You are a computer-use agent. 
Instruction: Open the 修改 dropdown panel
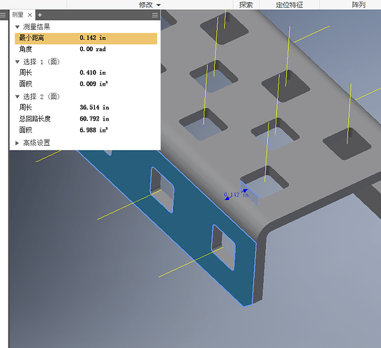coord(149,5)
